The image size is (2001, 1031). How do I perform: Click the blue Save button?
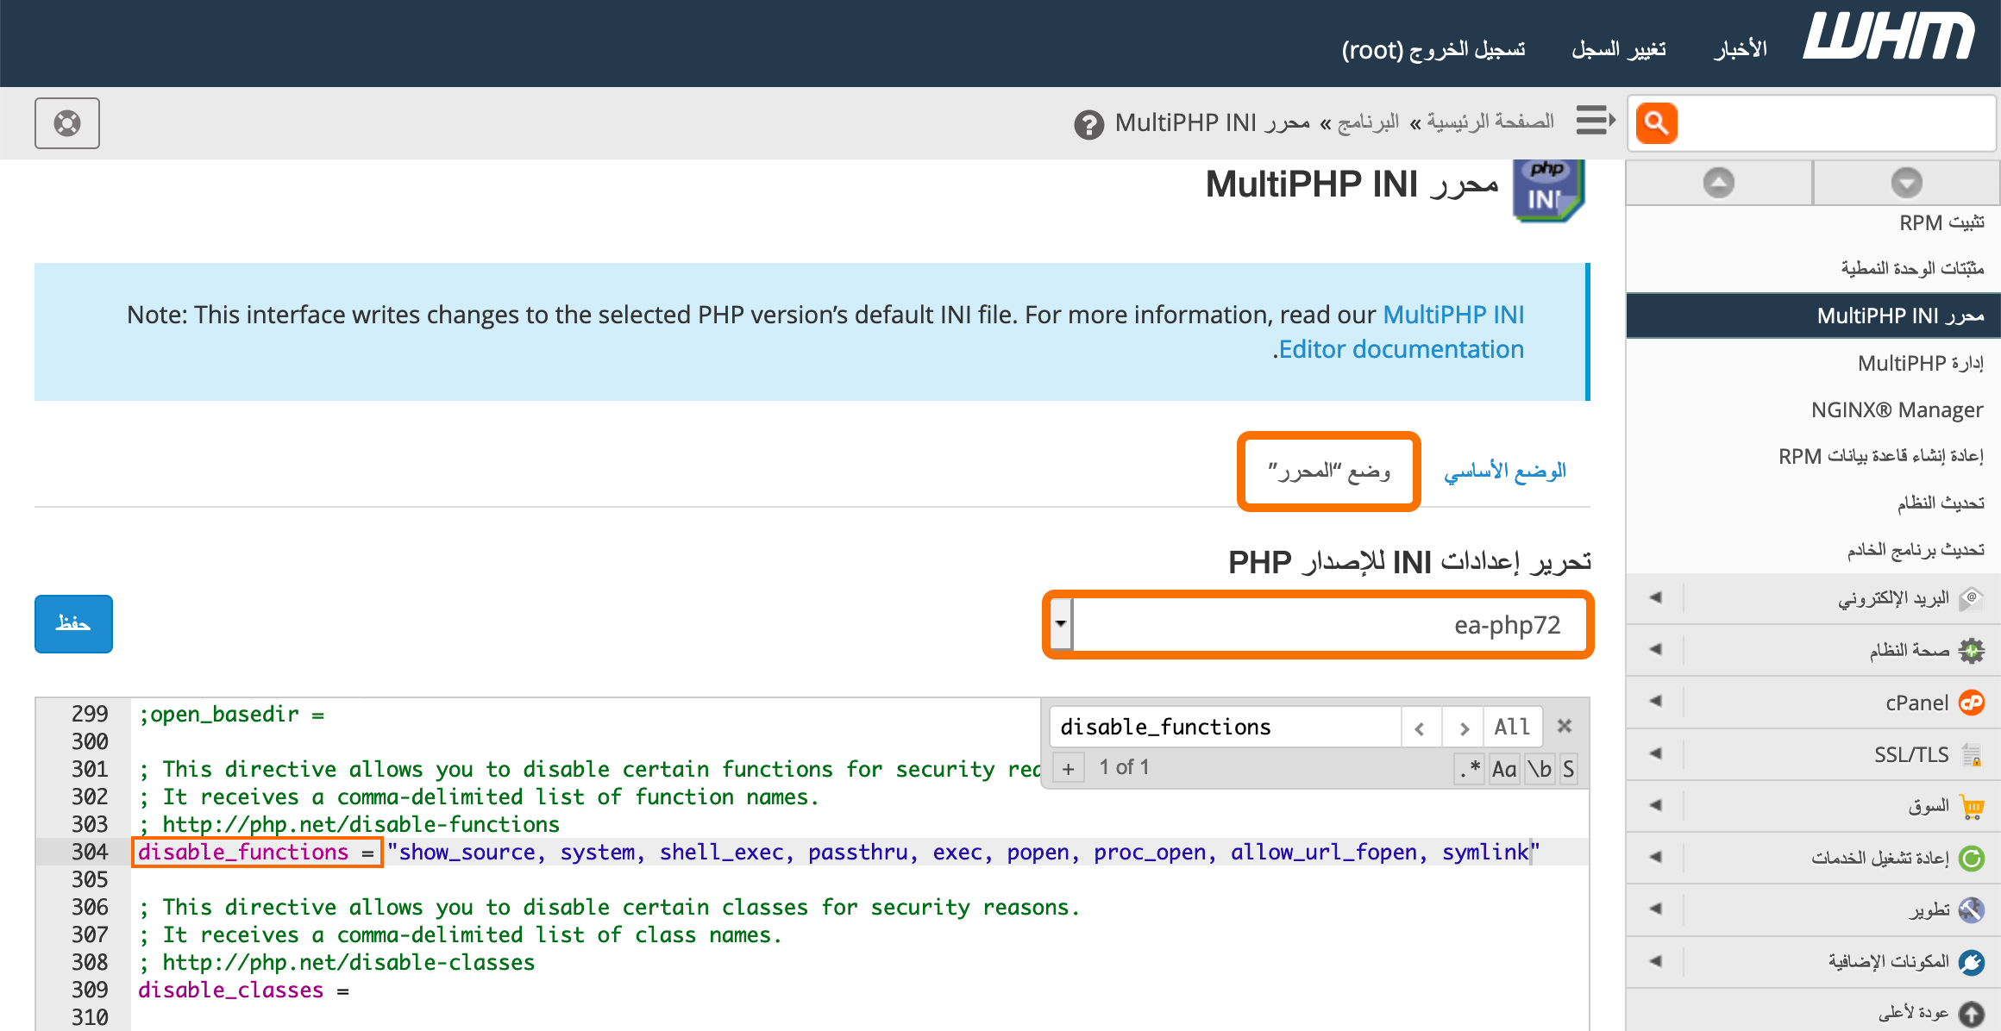pos(73,623)
